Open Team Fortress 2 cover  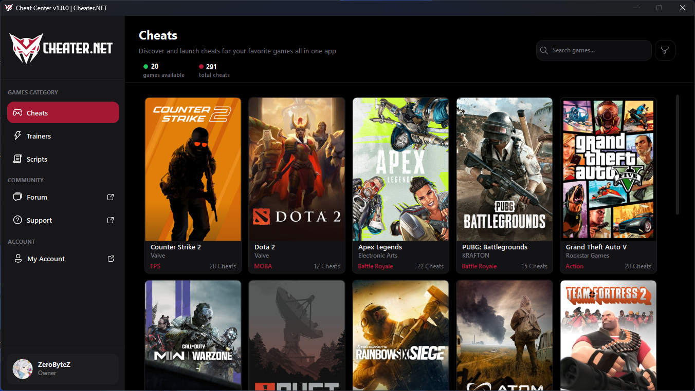coord(608,336)
